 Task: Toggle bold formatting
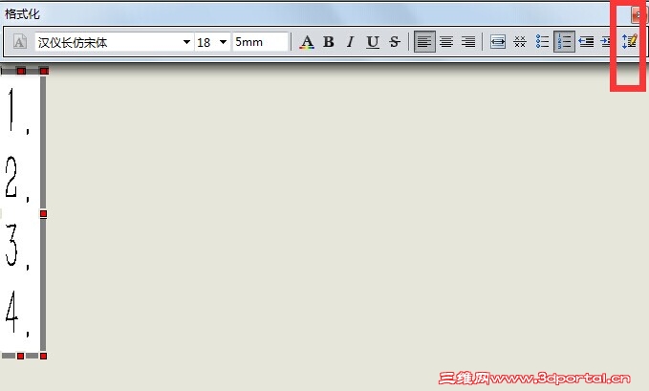tap(329, 42)
